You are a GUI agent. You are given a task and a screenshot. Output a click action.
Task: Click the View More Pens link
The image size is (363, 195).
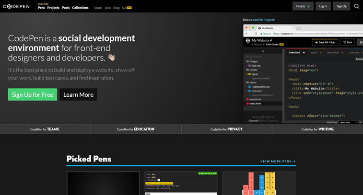(x=278, y=161)
